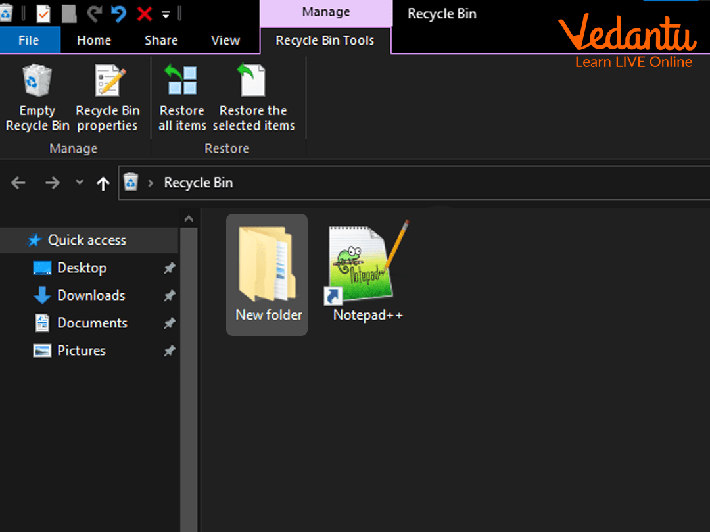This screenshot has height=532, width=710.
Task: Open Customize Quick Access Toolbar dropdown
Action: coord(166,14)
